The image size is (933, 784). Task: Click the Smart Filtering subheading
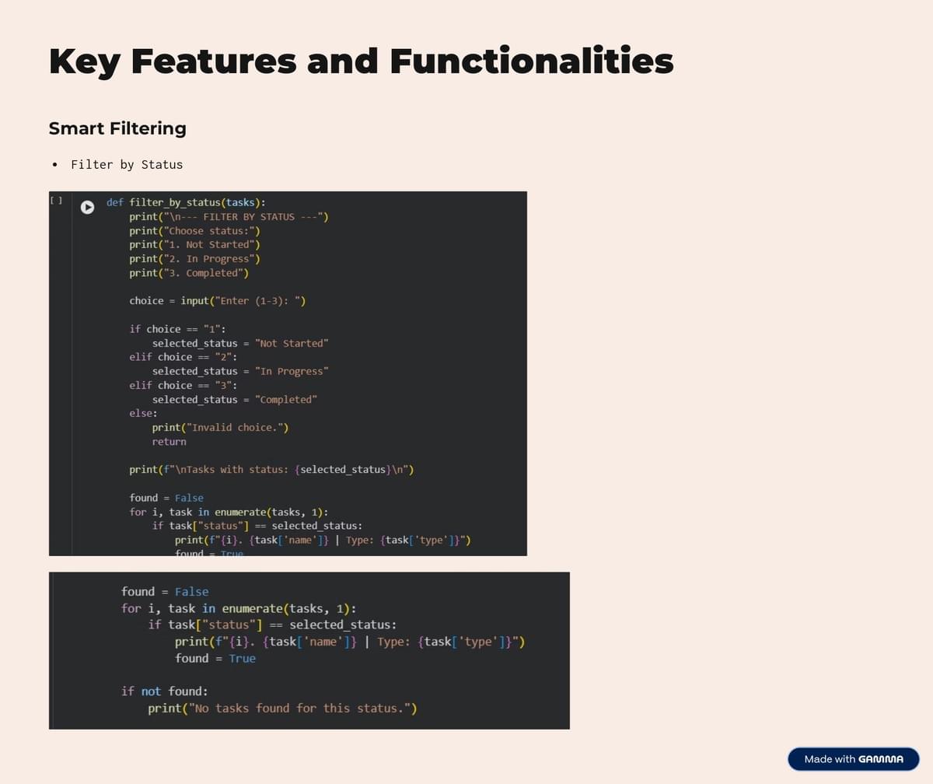[117, 128]
